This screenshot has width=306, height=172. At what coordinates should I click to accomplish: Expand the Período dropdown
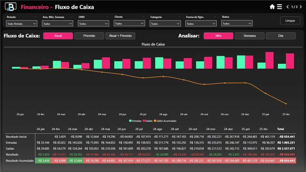point(22,24)
